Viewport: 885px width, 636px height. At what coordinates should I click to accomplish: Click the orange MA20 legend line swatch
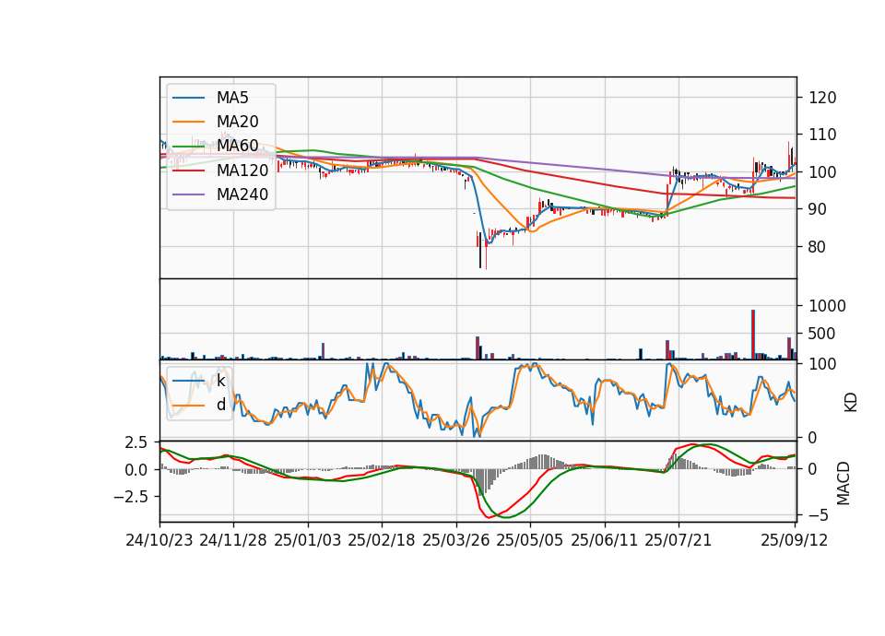188,122
